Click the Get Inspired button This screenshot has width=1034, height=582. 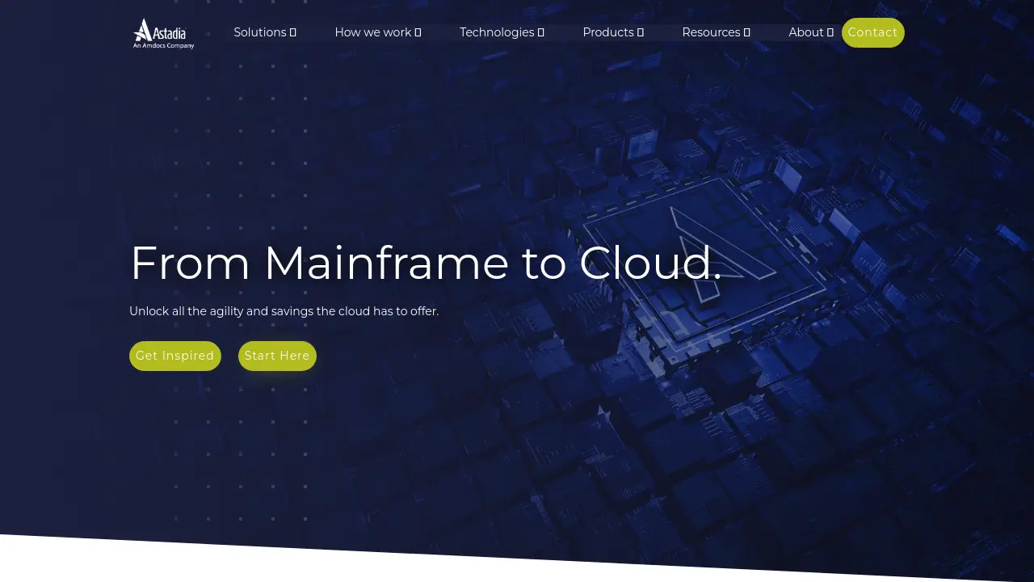point(174,356)
